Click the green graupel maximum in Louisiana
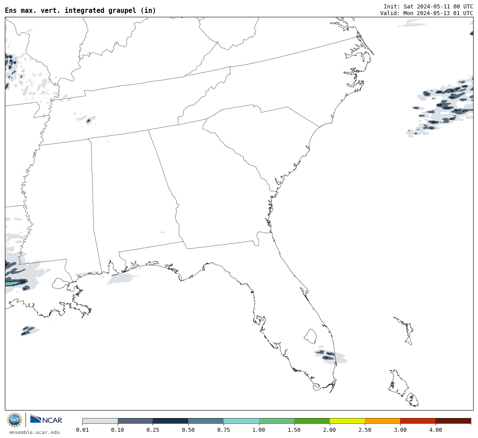478x438 pixels. [12, 283]
